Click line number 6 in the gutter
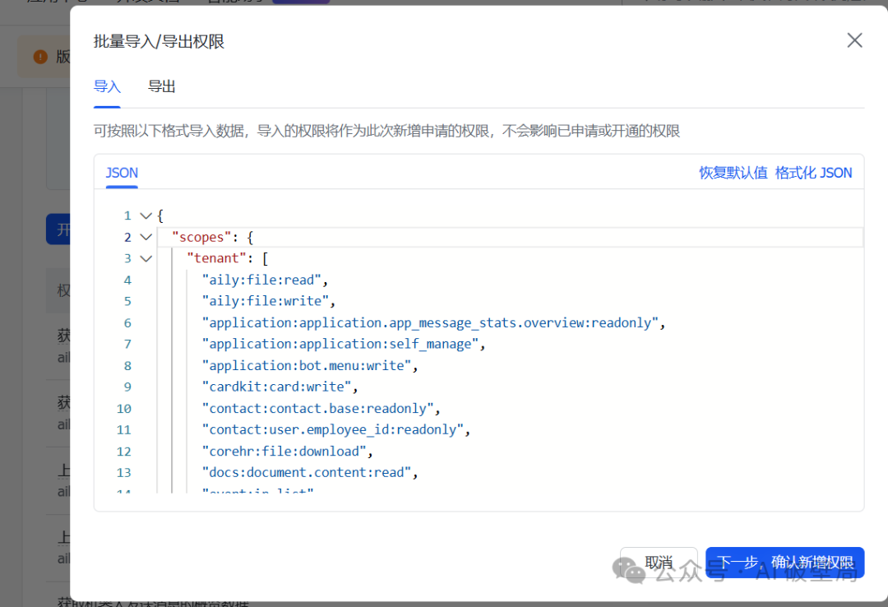Screen dimensions: 888x607 [x=127, y=323]
